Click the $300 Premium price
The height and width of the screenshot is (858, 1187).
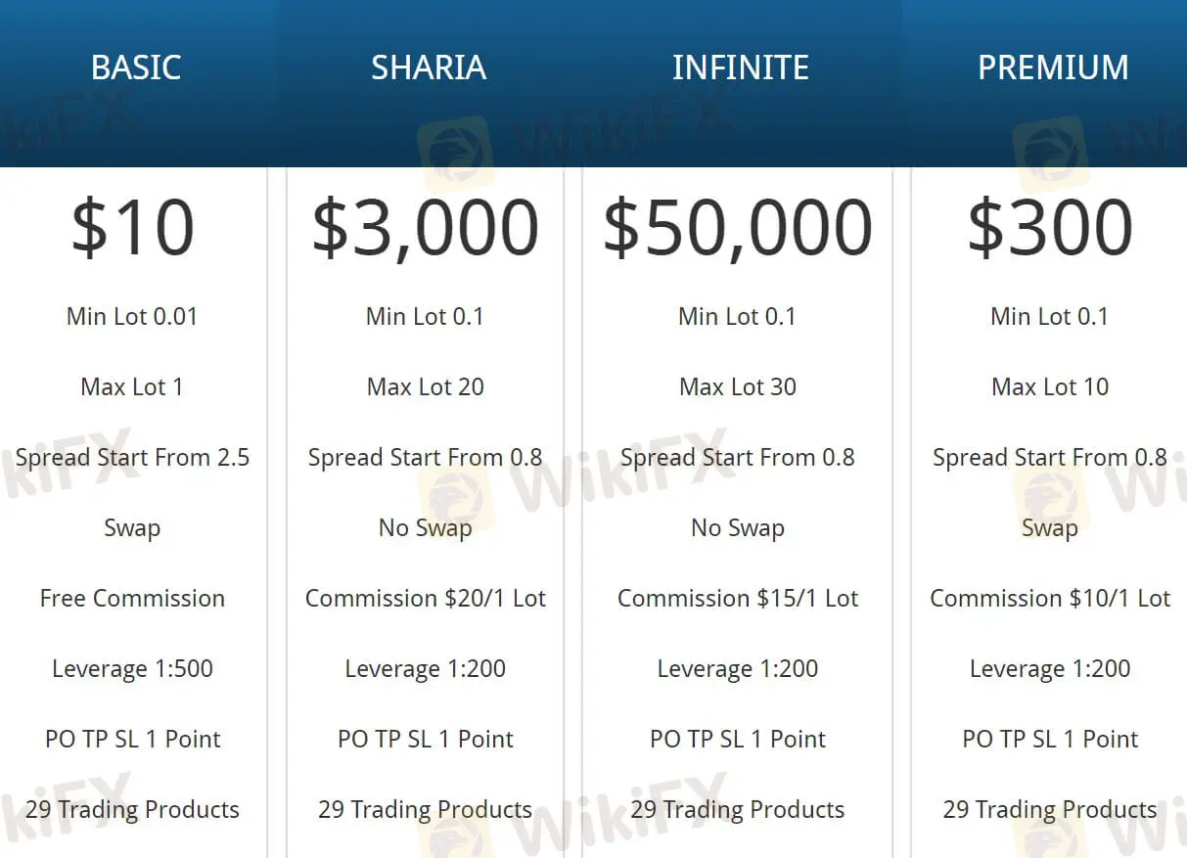click(x=1050, y=228)
